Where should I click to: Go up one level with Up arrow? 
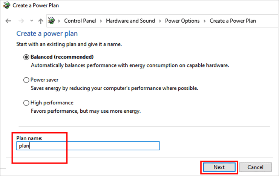[41, 21]
